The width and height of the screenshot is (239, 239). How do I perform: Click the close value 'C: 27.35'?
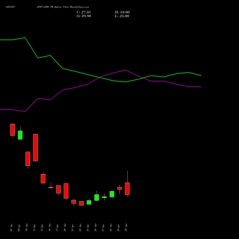tap(84, 12)
